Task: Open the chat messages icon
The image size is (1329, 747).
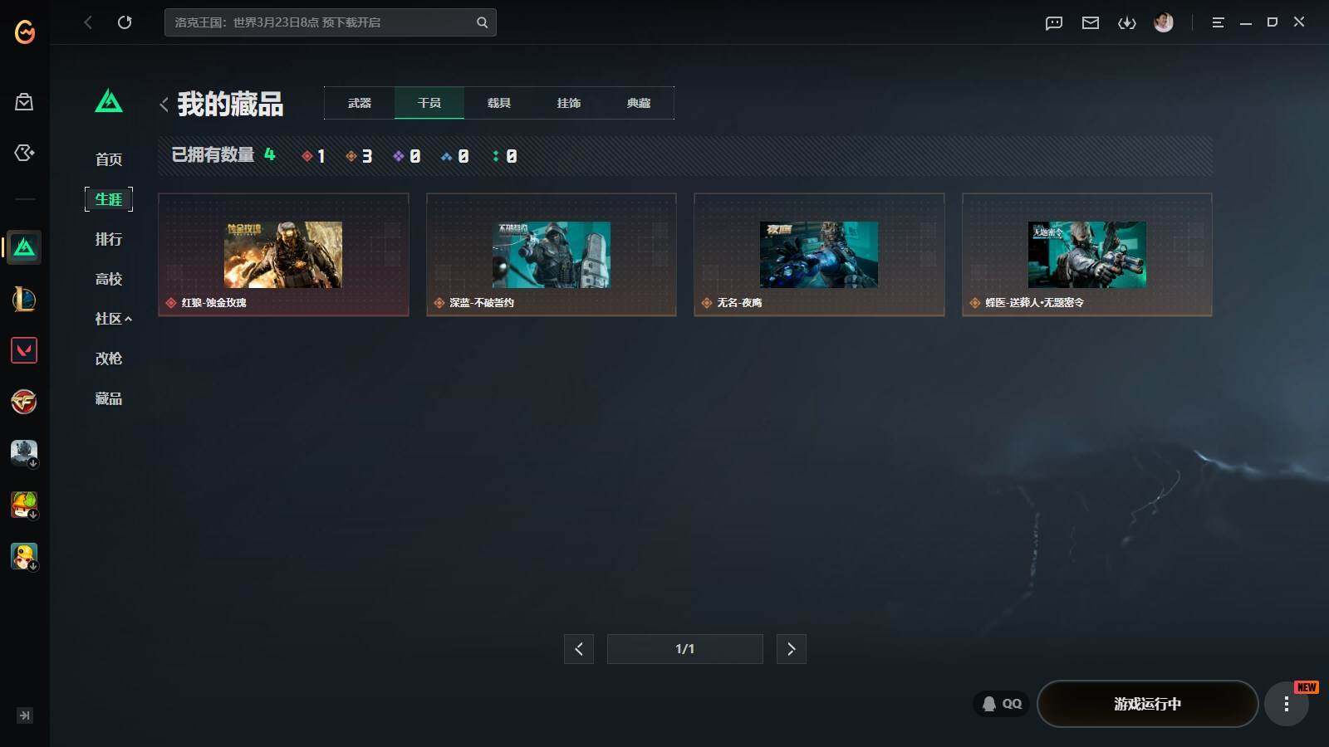Action: 1054,23
